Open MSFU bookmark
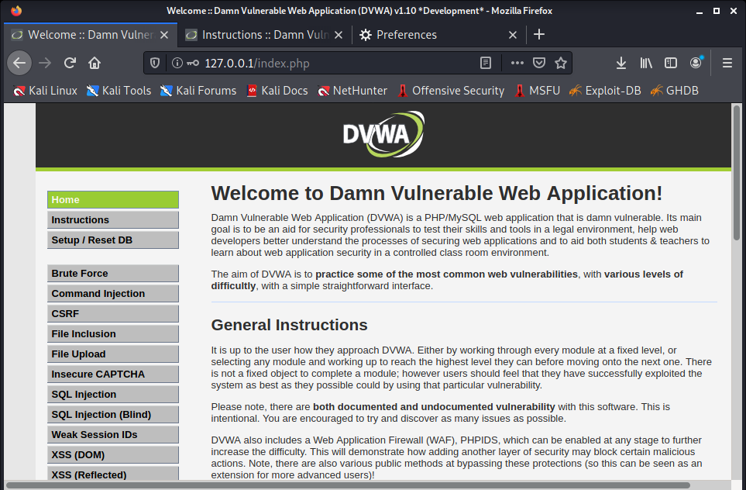Image resolution: width=746 pixels, height=490 pixels. pyautogui.click(x=537, y=91)
